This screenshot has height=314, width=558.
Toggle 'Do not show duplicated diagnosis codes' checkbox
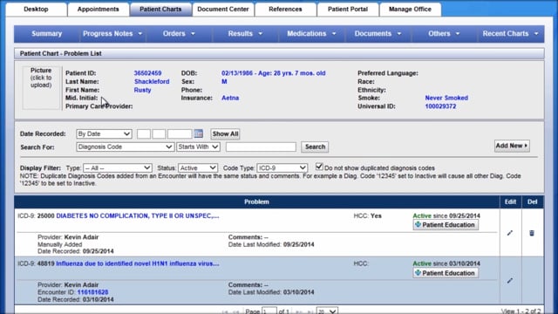click(319, 167)
